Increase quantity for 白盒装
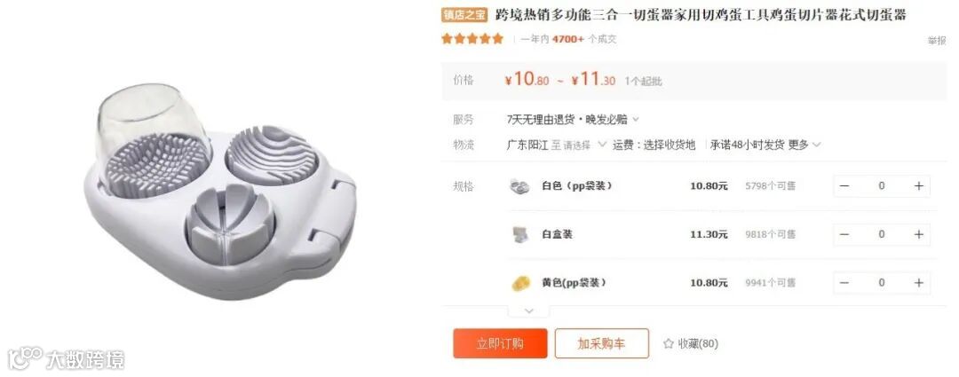This screenshot has width=959, height=377. pyautogui.click(x=918, y=235)
